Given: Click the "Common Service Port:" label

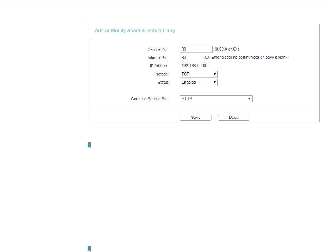Looking at the screenshot, I should tap(150, 99).
